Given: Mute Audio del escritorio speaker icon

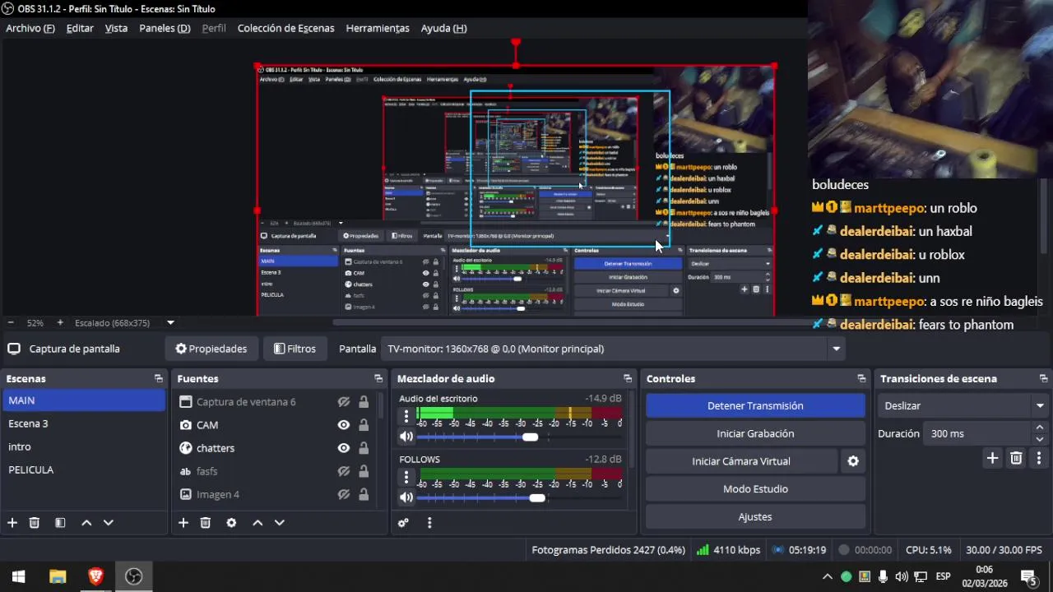Looking at the screenshot, I should tap(406, 437).
